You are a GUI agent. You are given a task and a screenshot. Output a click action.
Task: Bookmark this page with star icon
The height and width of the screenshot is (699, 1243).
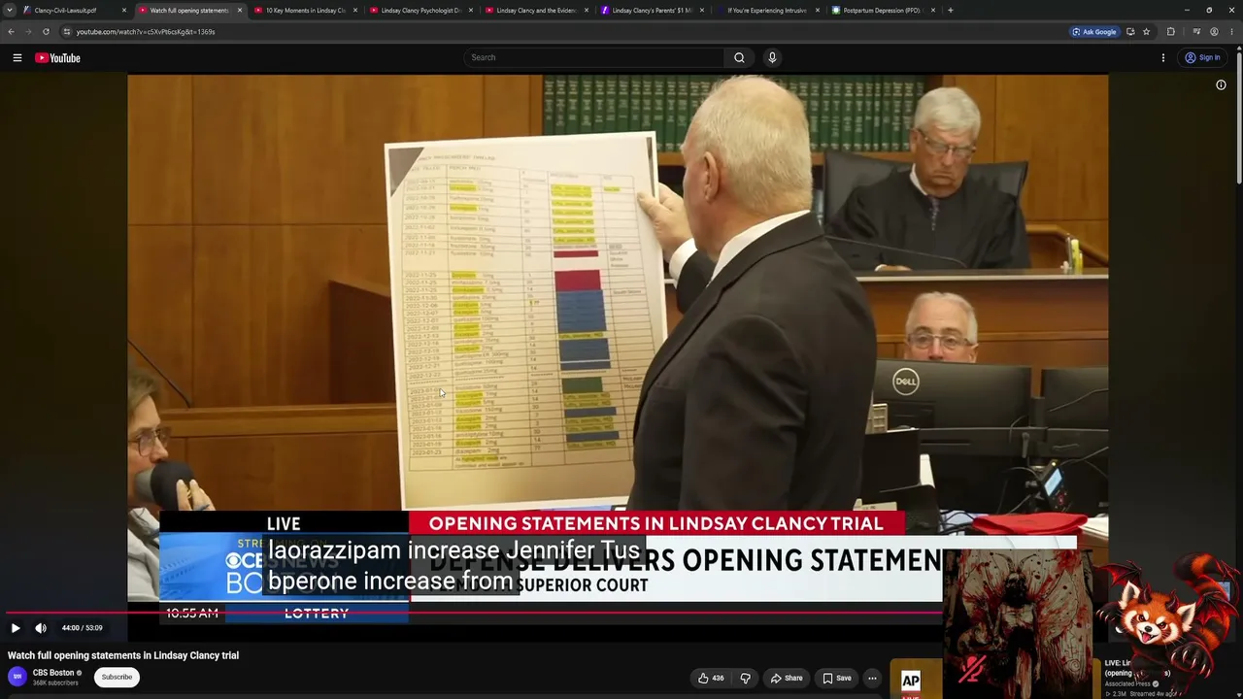[x=1147, y=32]
